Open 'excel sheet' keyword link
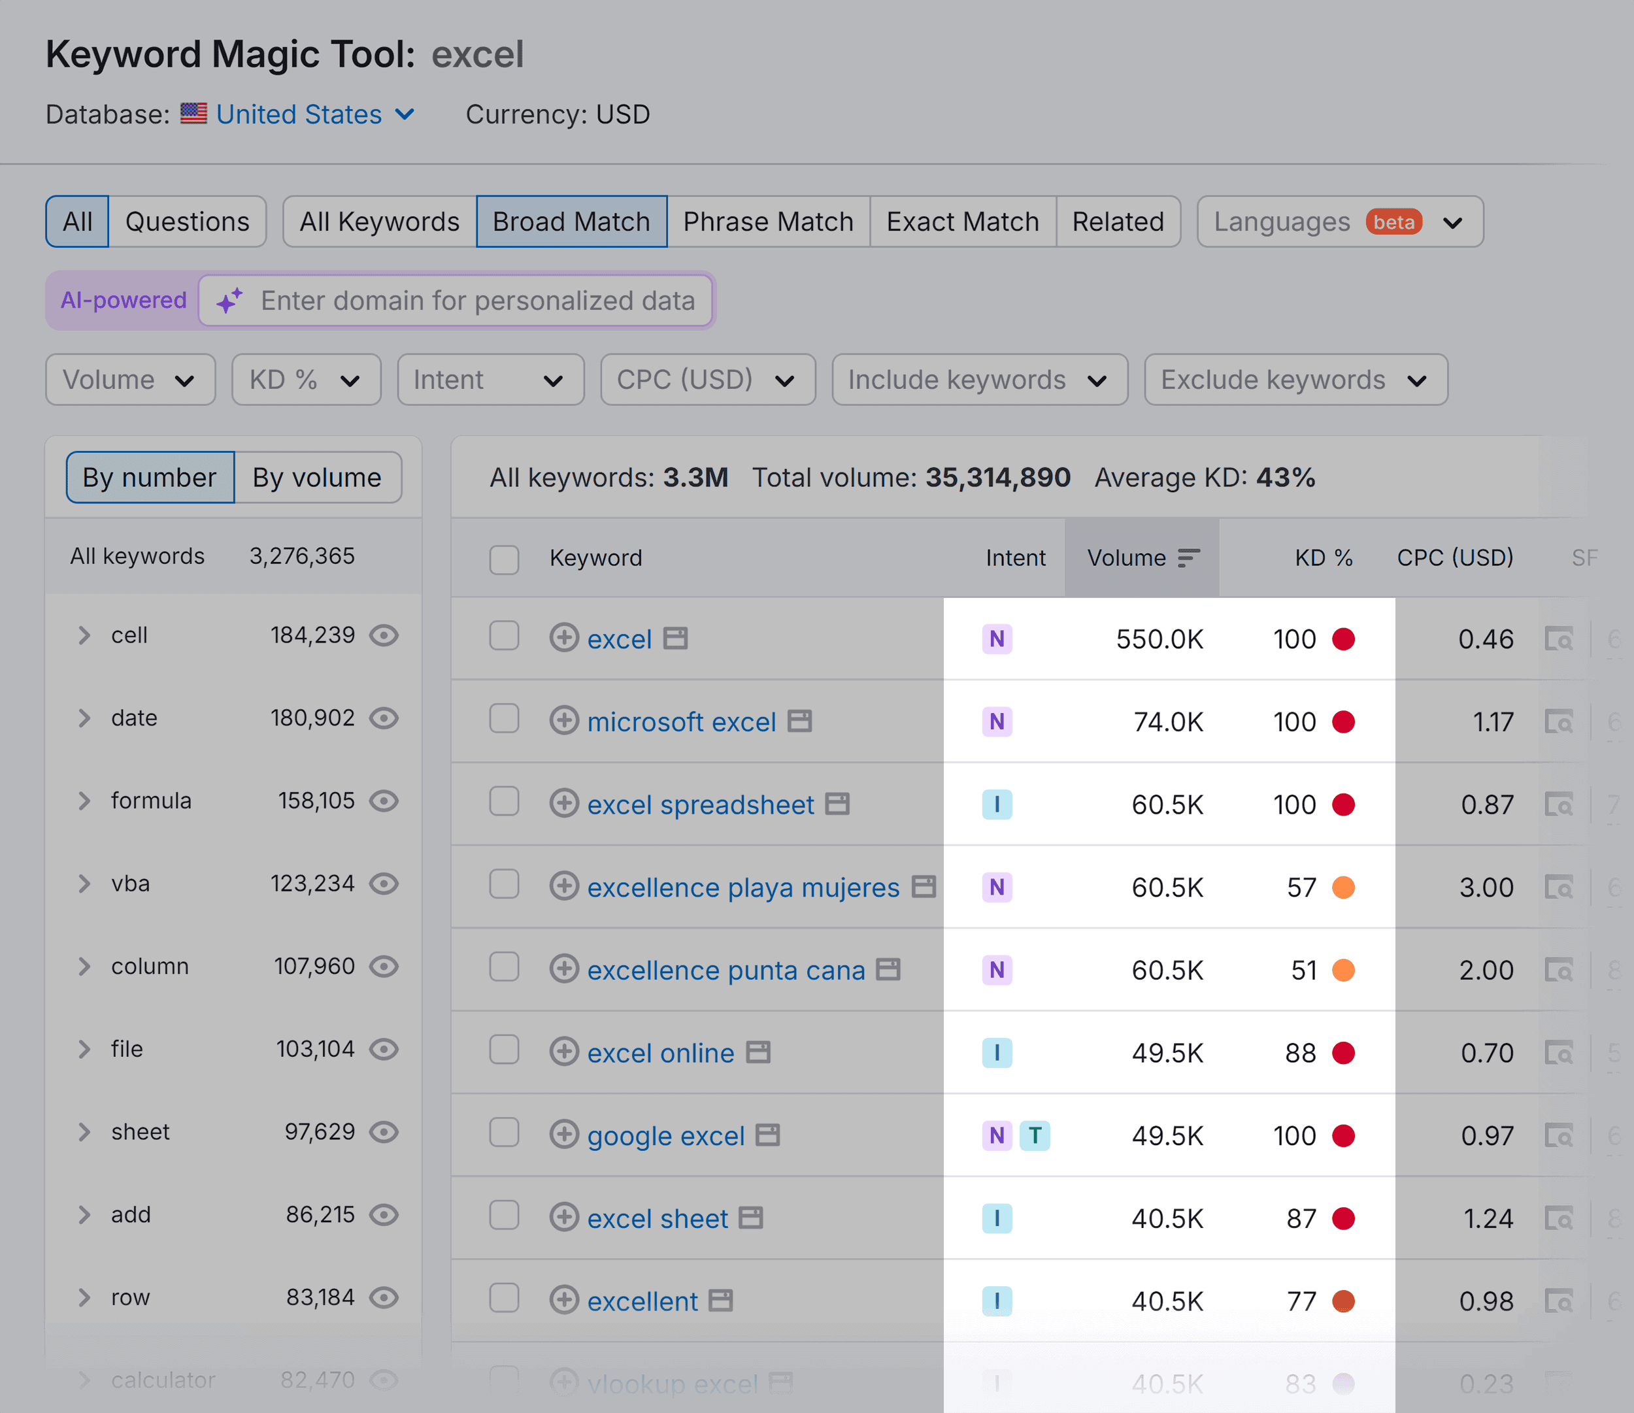The image size is (1634, 1413). point(657,1218)
